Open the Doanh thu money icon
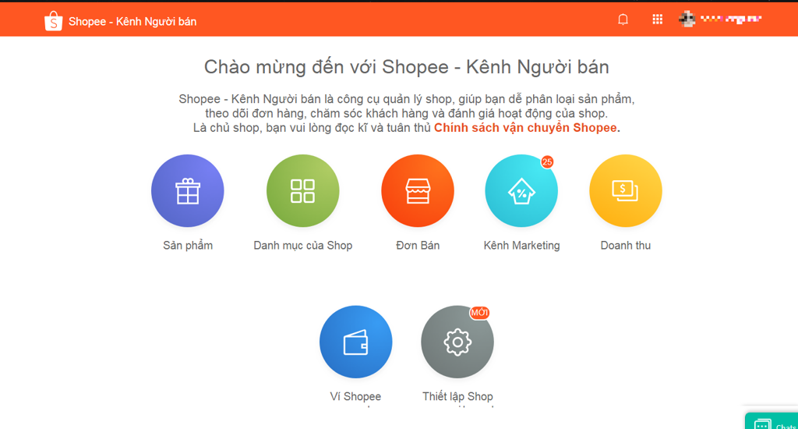Viewport: 798px width, 429px height. click(x=626, y=191)
